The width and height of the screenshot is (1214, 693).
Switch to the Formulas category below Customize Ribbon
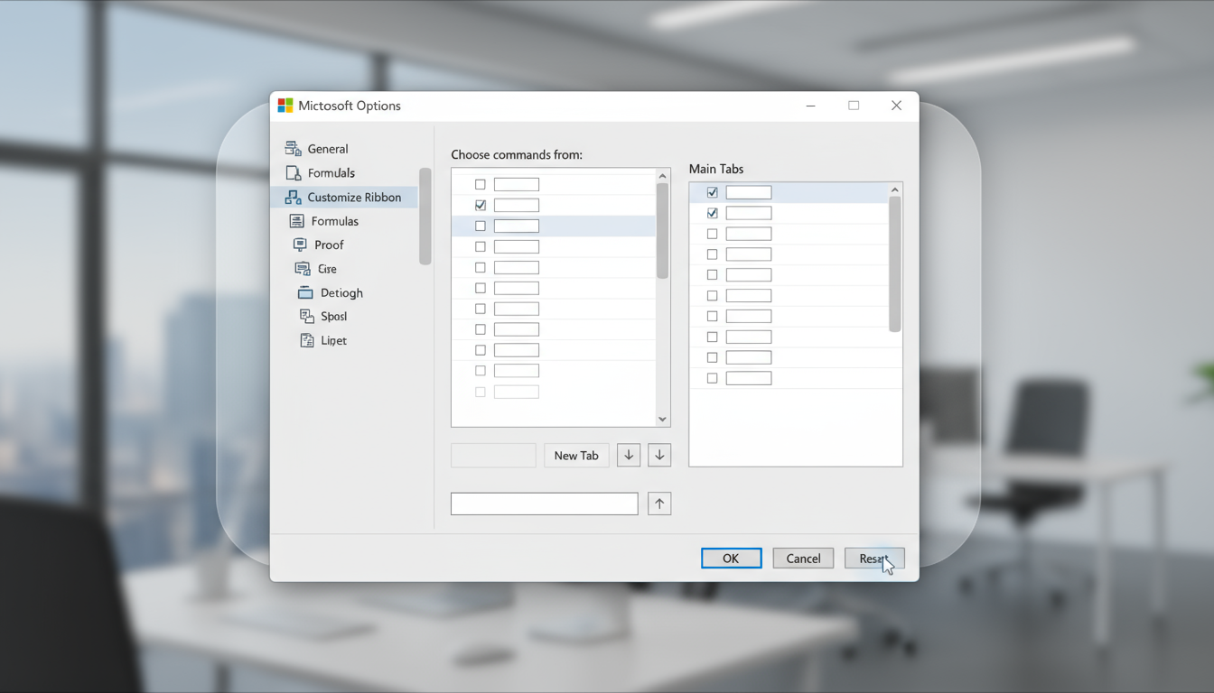(334, 221)
